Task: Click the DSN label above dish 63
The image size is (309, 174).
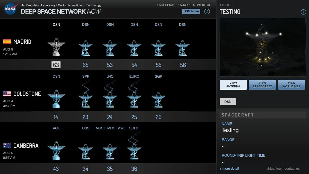Action: (56, 24)
